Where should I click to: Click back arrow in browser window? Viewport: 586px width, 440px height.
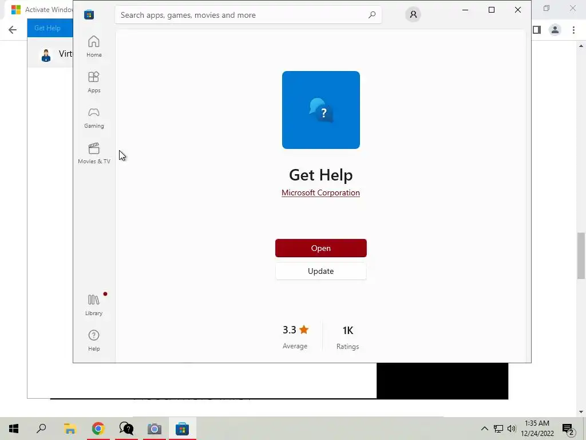[13, 30]
